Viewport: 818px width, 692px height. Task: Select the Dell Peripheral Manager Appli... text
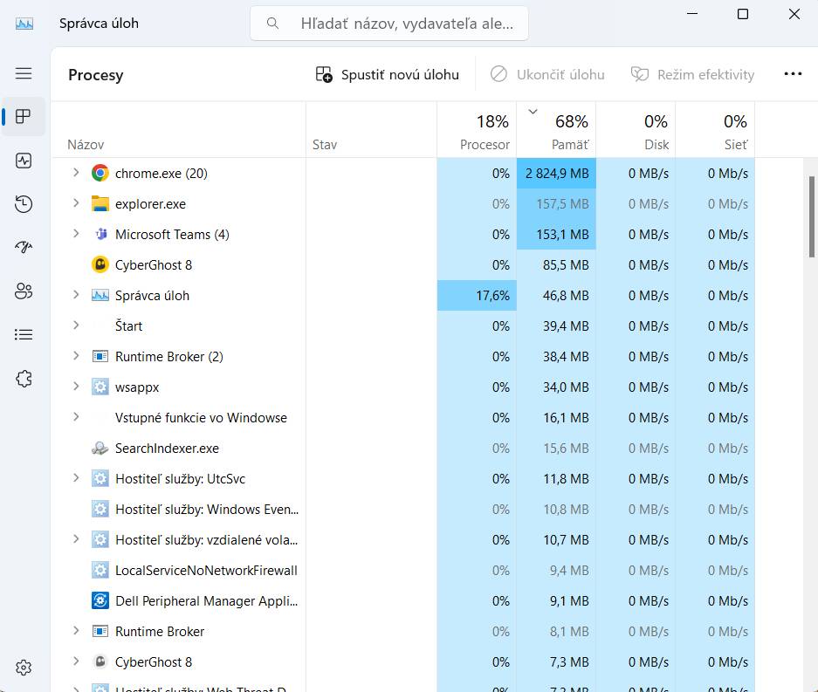point(207,601)
